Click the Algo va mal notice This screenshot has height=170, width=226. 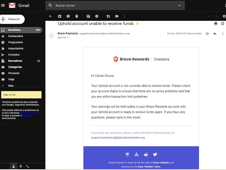tap(21, 95)
